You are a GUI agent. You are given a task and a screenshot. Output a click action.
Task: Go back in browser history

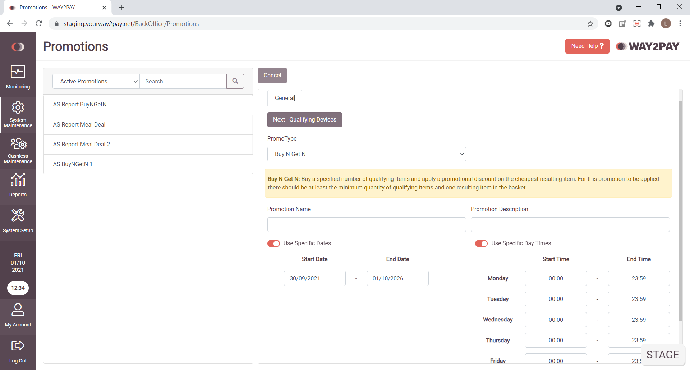(10, 24)
